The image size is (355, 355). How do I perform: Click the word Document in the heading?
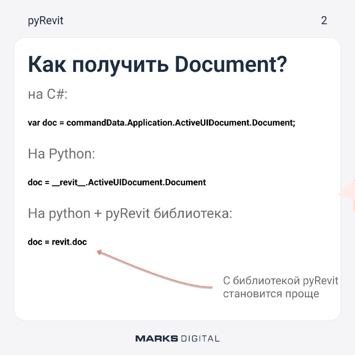(231, 64)
